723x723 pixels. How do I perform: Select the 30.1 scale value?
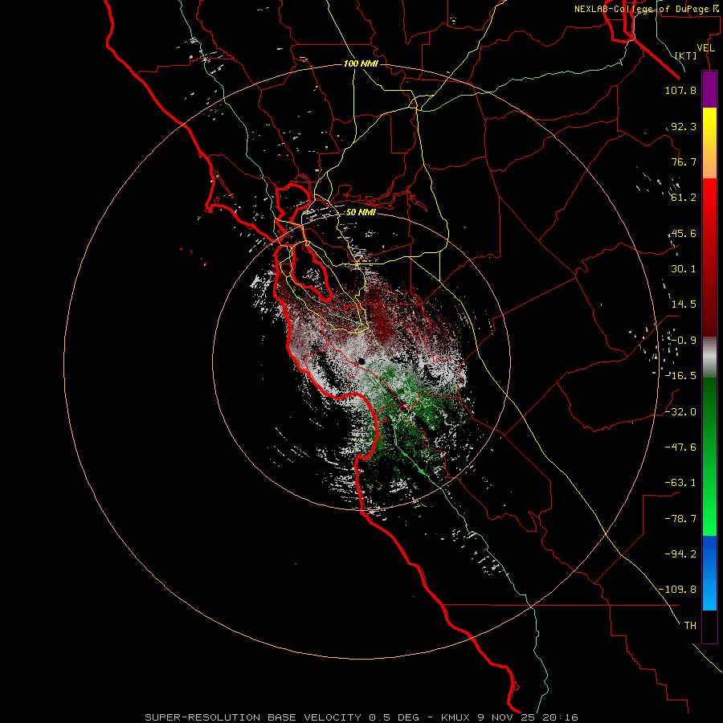click(684, 269)
